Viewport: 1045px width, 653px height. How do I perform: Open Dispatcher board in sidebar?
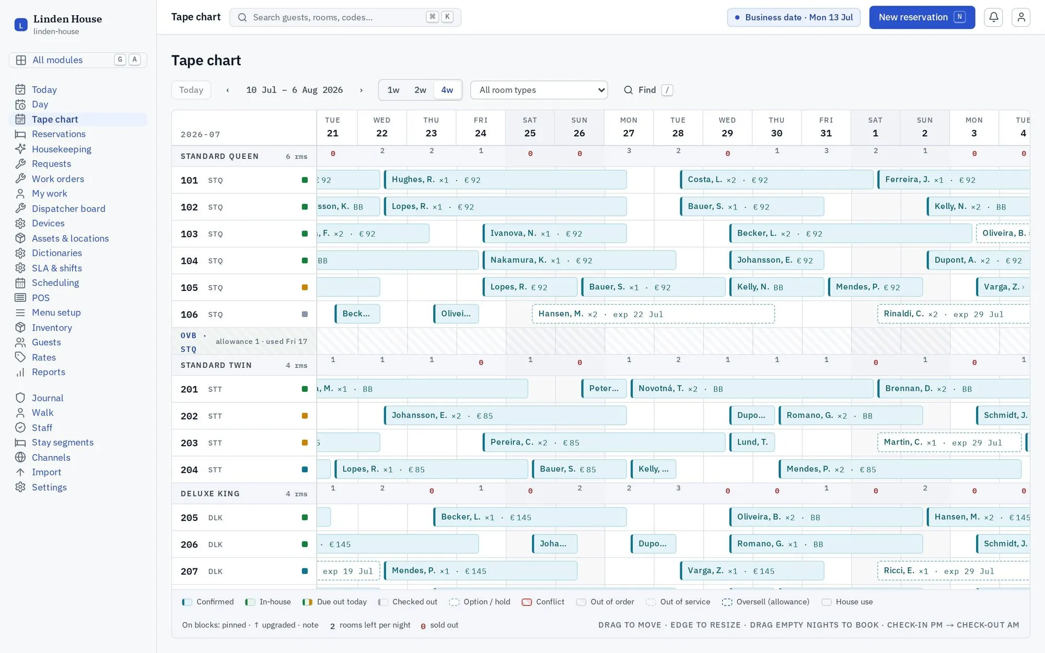coord(78,208)
